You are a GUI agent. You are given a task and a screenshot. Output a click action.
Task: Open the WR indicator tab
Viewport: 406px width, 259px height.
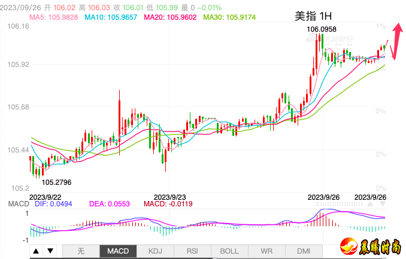coord(266,251)
